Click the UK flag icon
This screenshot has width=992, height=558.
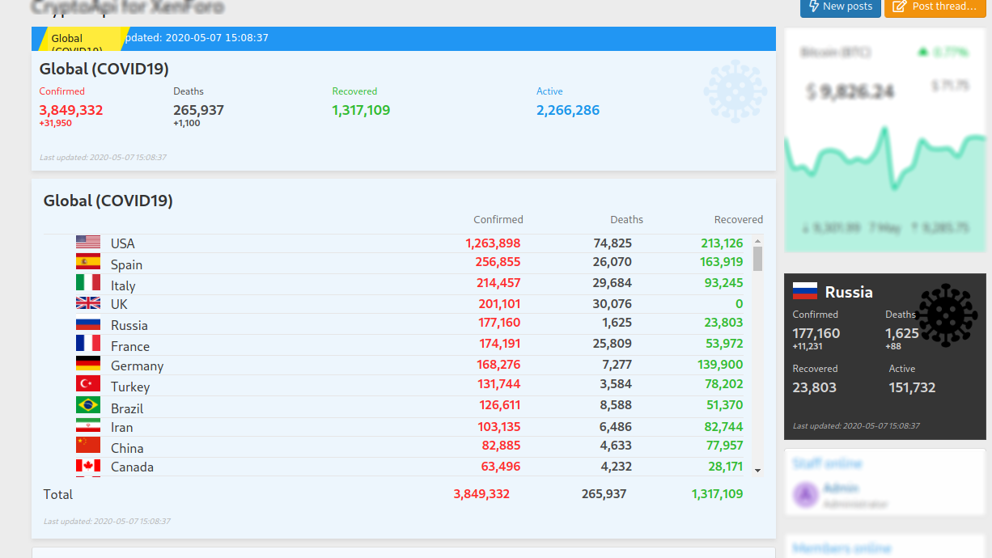coord(88,303)
